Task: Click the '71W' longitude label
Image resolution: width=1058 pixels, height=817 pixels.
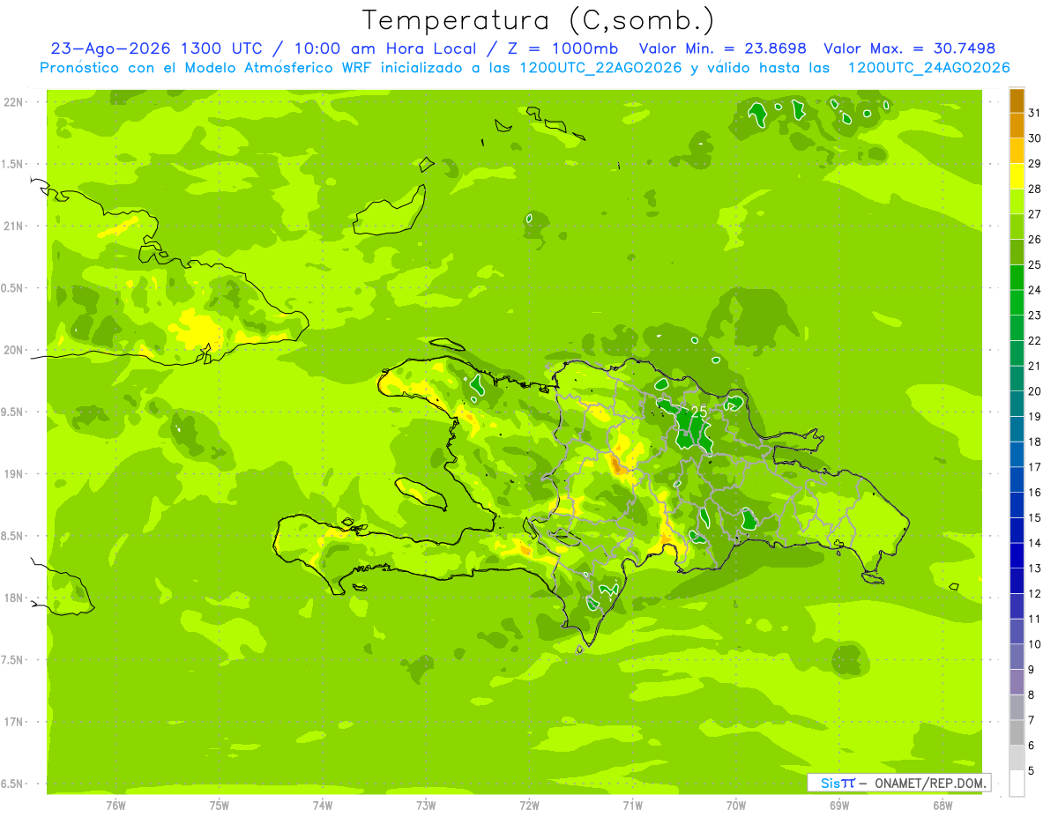Action: pyautogui.click(x=632, y=806)
